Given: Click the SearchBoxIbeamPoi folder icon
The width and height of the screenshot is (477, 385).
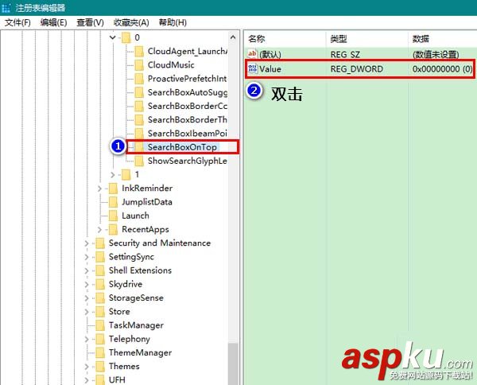Looking at the screenshot, I should point(139,134).
